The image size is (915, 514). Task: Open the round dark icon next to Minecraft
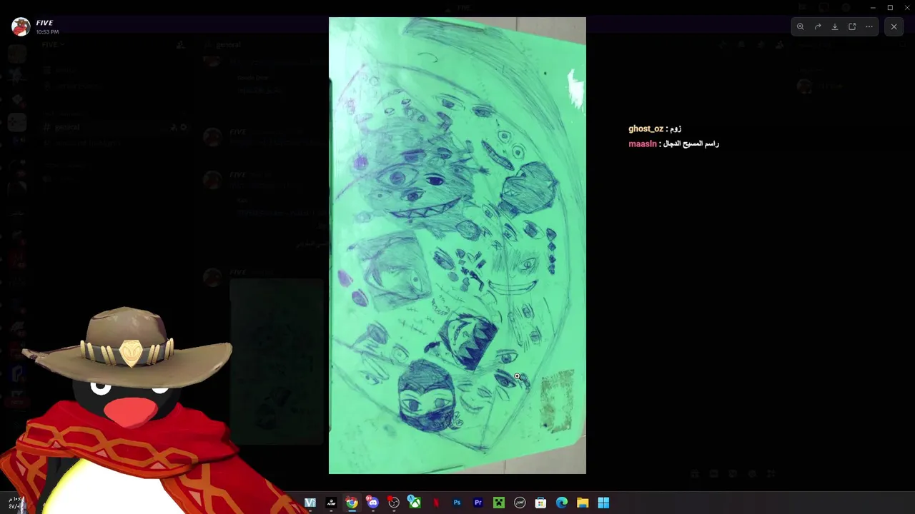520,503
